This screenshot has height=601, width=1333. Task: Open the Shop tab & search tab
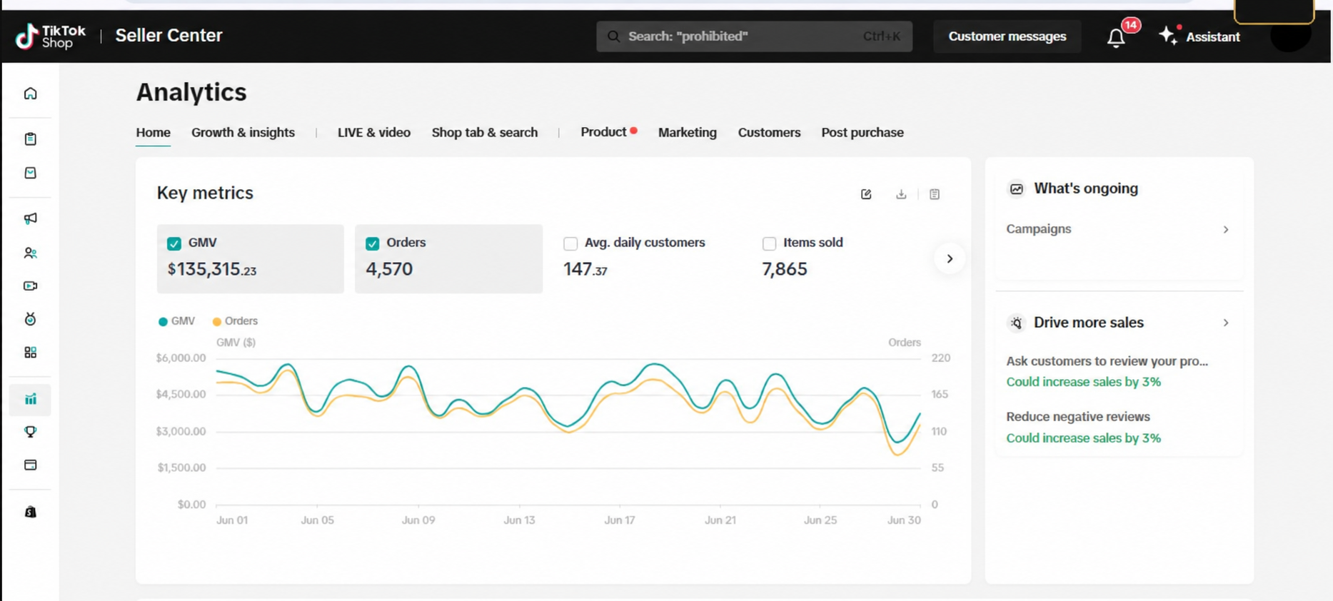(485, 133)
